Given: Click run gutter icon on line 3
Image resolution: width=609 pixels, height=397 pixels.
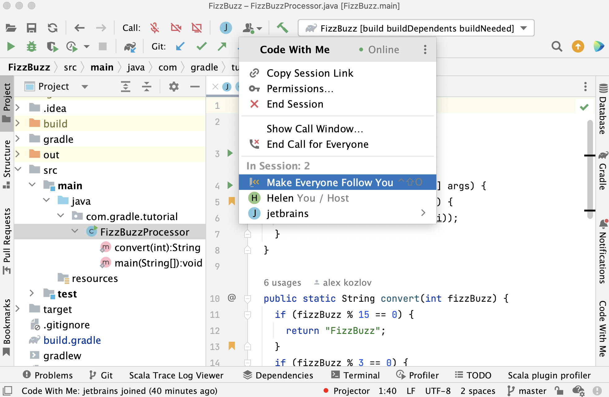Looking at the screenshot, I should pyautogui.click(x=230, y=153).
